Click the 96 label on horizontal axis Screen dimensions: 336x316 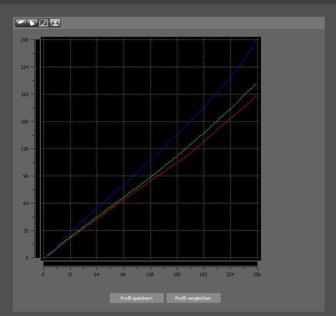pos(123,274)
